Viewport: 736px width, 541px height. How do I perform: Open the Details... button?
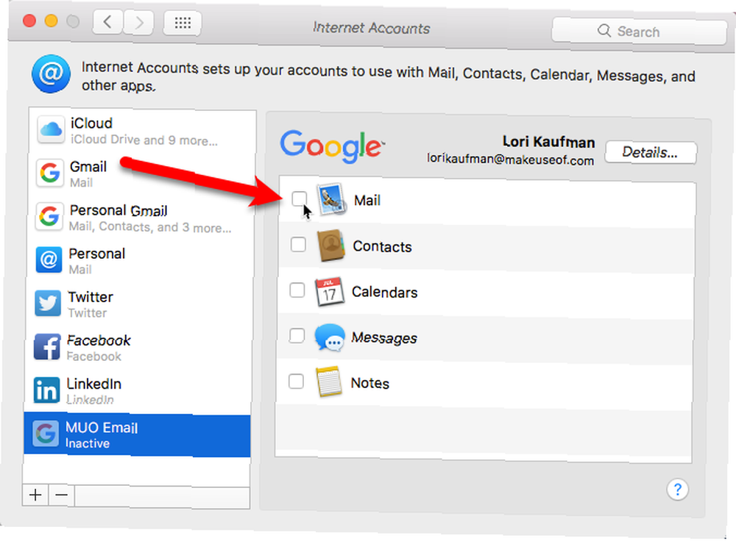(x=651, y=152)
